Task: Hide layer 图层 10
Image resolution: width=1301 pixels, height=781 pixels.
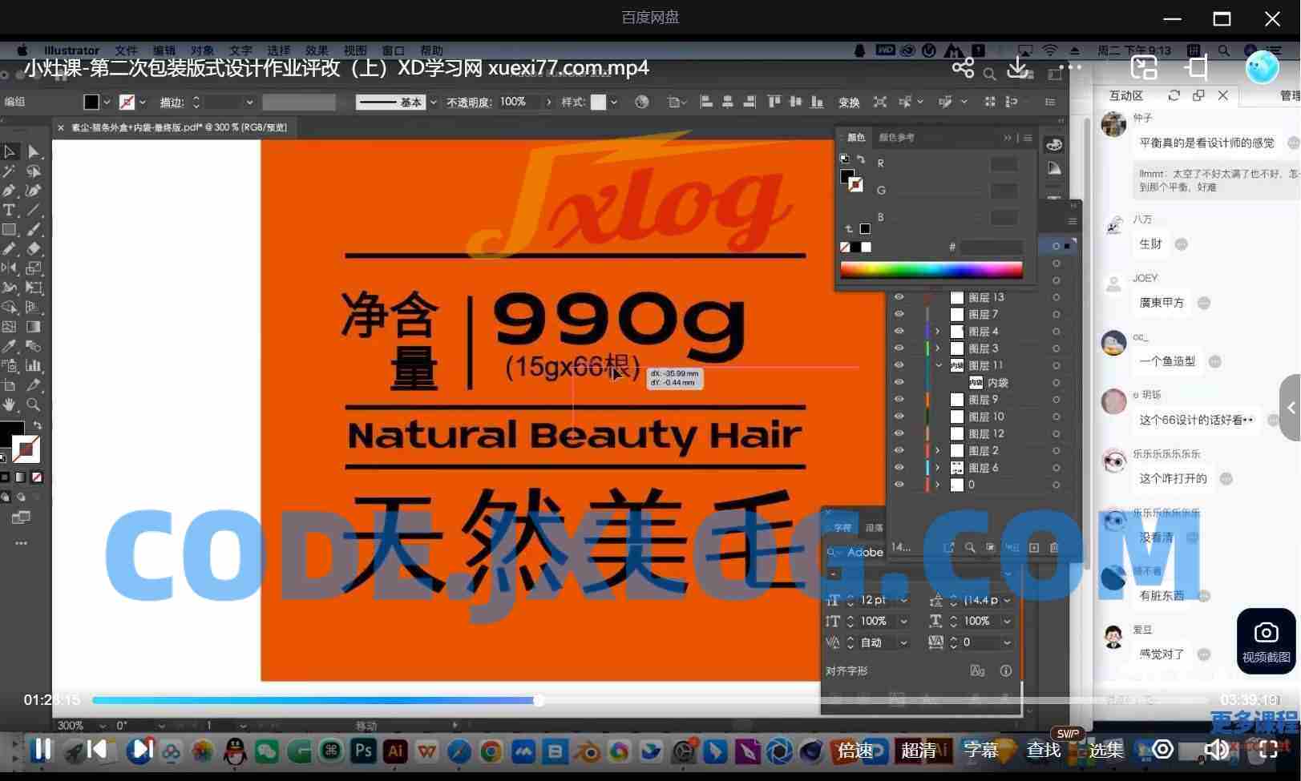Action: [899, 417]
